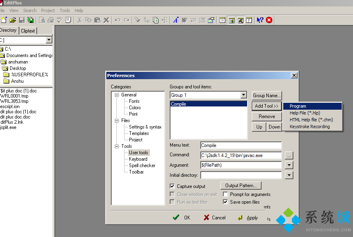Image resolution: width=353 pixels, height=237 pixels.
Task: Click the context help arrow icon
Action: point(260,20)
